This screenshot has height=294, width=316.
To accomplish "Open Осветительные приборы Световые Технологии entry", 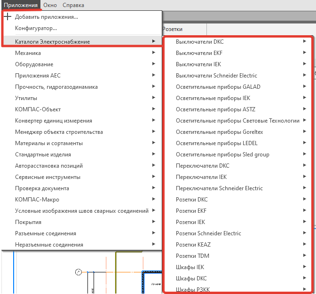I will (237, 121).
